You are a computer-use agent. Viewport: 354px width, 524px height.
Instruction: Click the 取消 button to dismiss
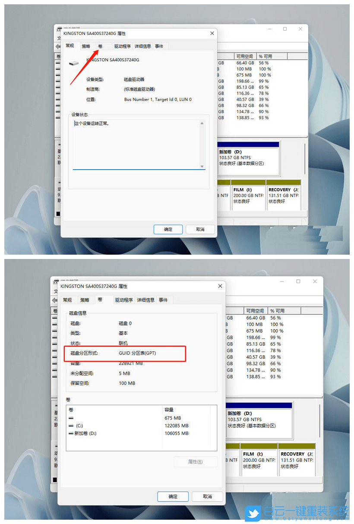200,229
